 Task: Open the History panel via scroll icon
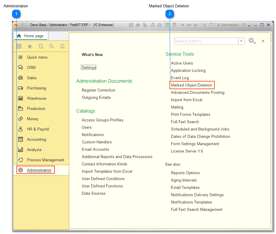tap(40, 46)
